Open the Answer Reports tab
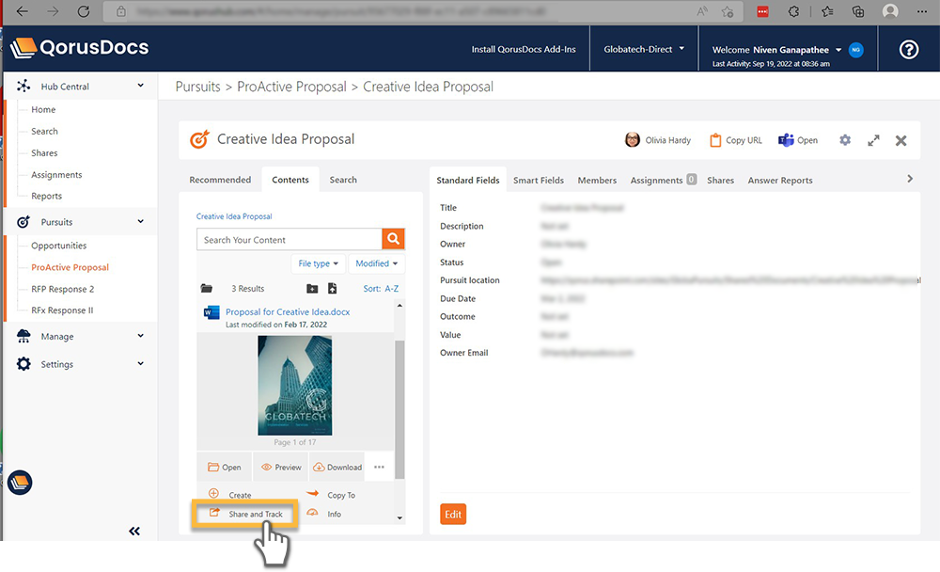 780,180
